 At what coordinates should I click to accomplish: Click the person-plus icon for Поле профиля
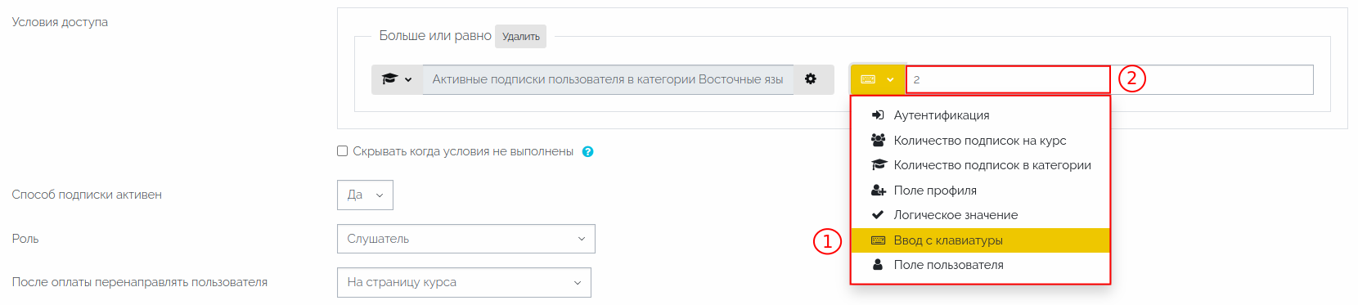click(x=878, y=191)
